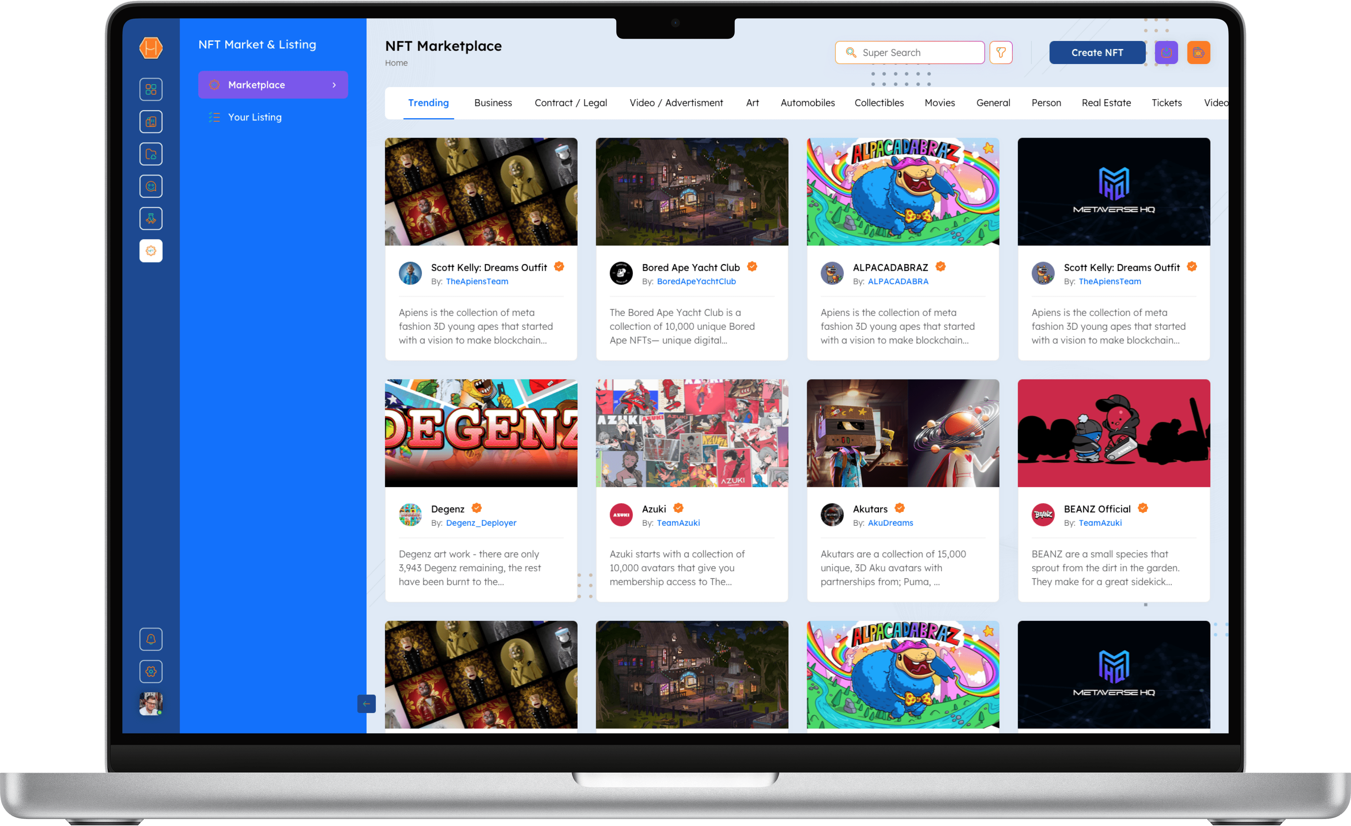Open the TeamAzuki link under BEANZ Official

(x=1100, y=523)
